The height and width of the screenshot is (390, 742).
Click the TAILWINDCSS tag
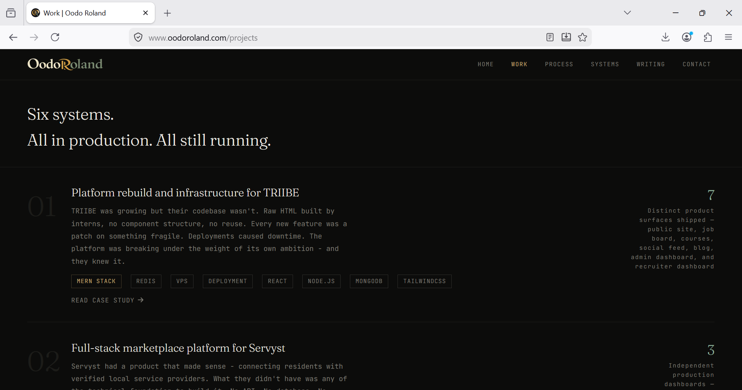(425, 281)
